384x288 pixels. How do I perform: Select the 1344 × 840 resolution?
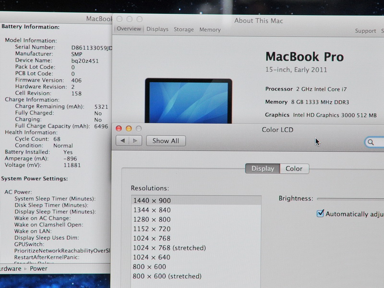point(196,210)
